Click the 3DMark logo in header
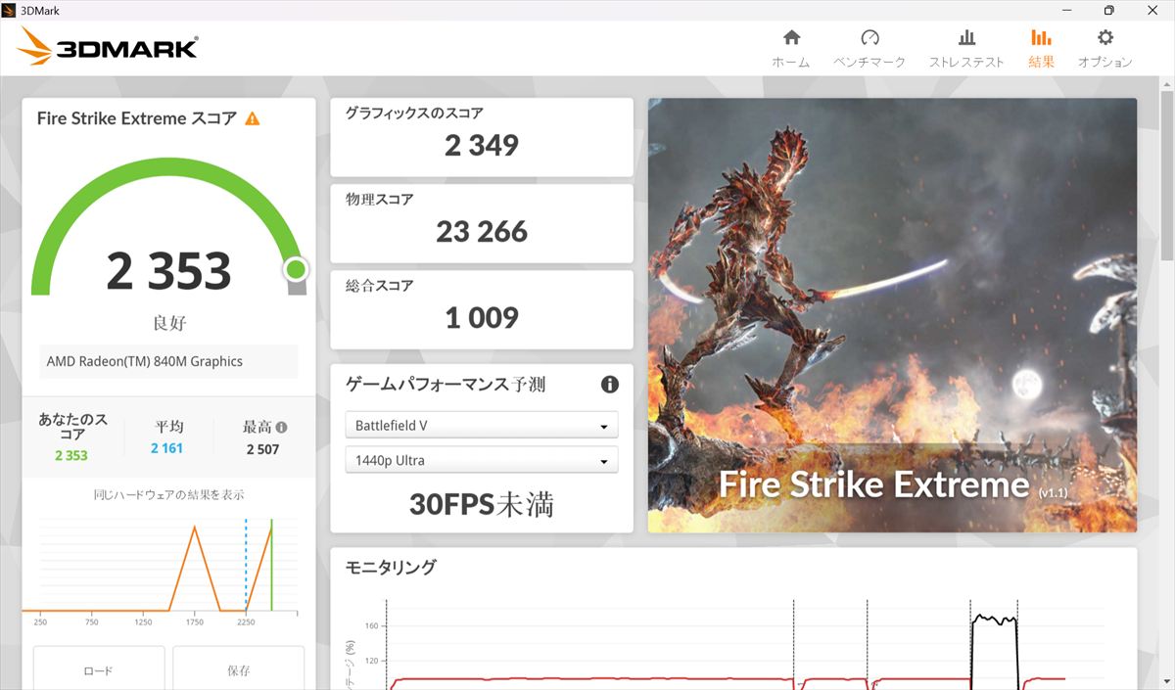Viewport: 1175px width, 690px height. 108,48
